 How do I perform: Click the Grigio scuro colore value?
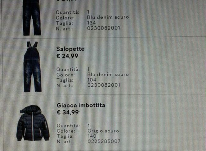click(103, 131)
